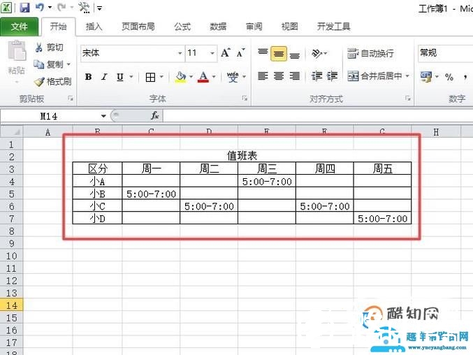Toggle Align Text Left
This screenshot has width=473, height=355.
(x=263, y=75)
